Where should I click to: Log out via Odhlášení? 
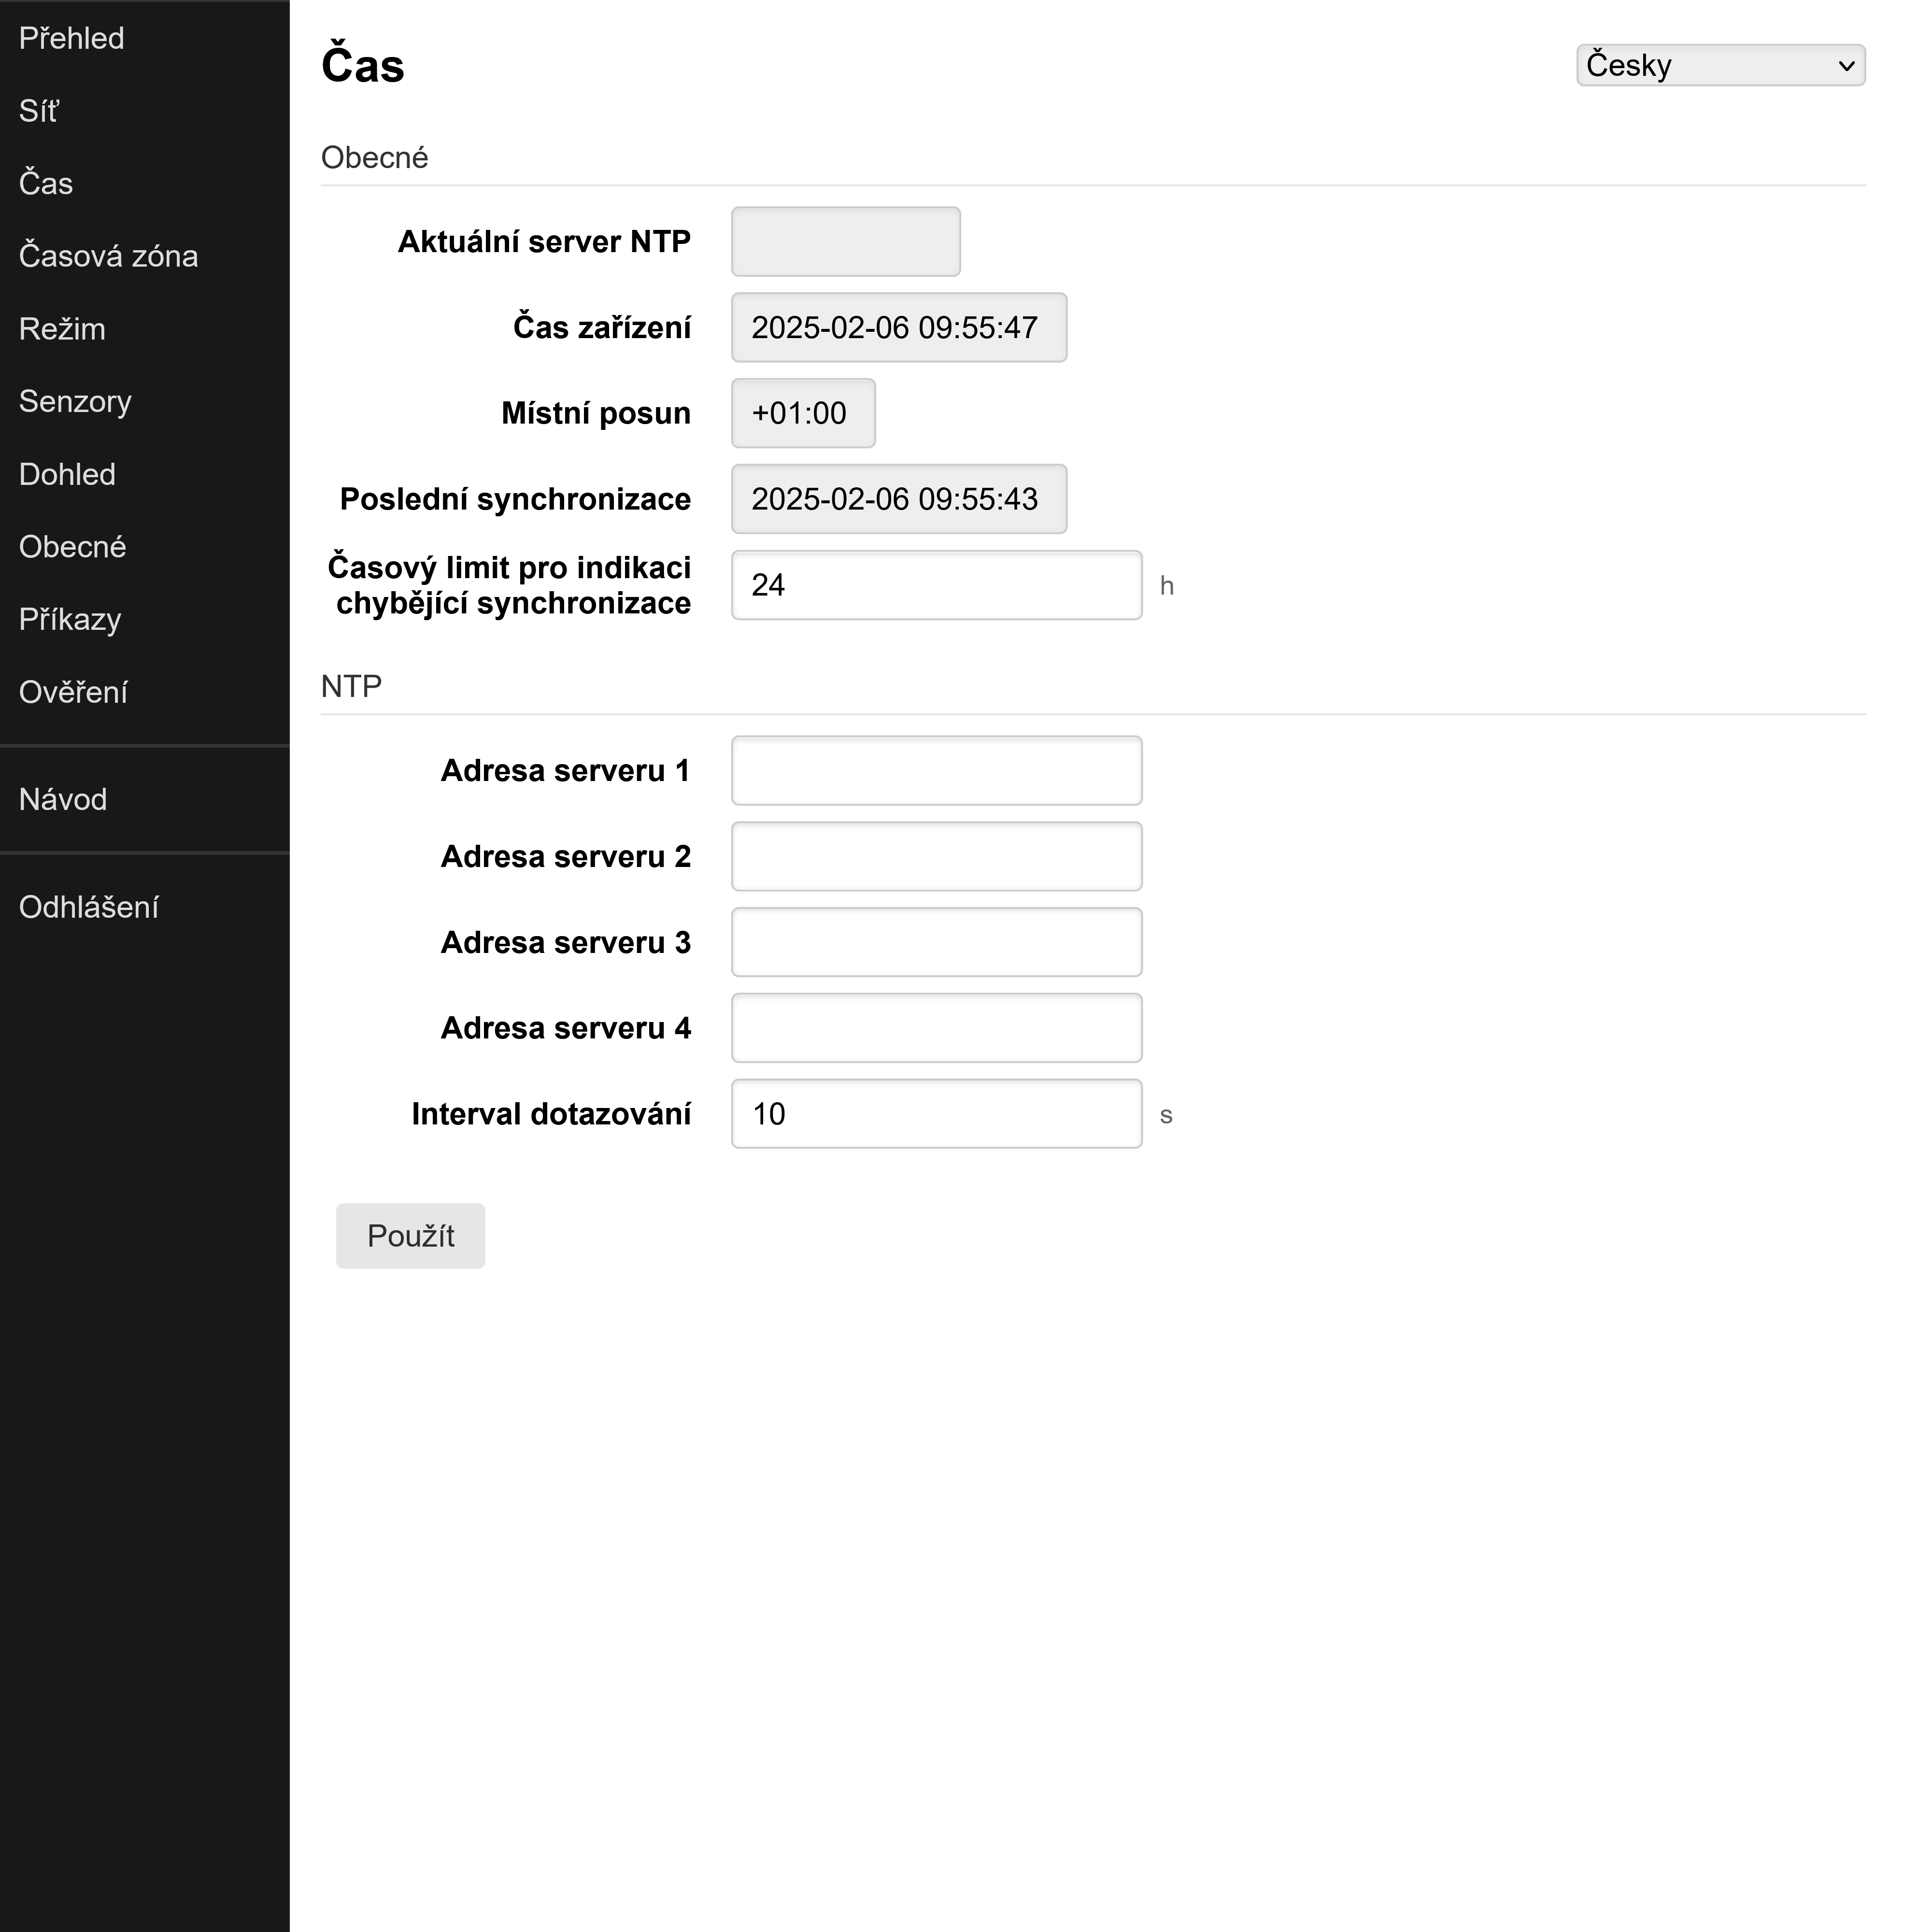coord(89,907)
